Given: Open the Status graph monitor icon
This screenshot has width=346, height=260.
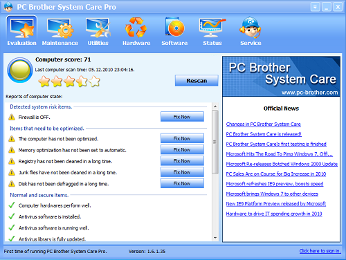Looking at the screenshot, I should pos(212,28).
